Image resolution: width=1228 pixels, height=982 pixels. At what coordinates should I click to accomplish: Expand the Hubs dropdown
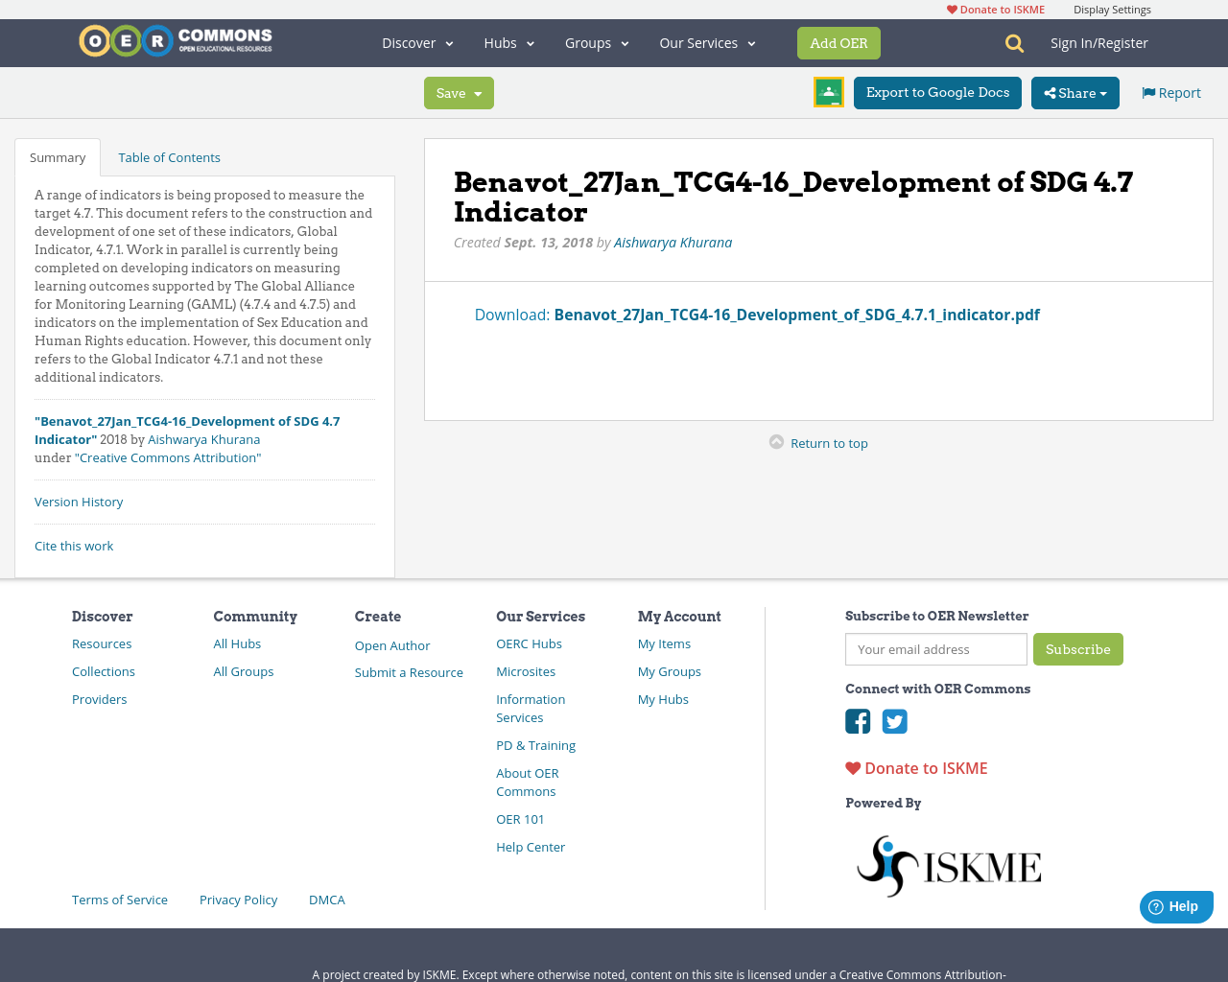[509, 43]
